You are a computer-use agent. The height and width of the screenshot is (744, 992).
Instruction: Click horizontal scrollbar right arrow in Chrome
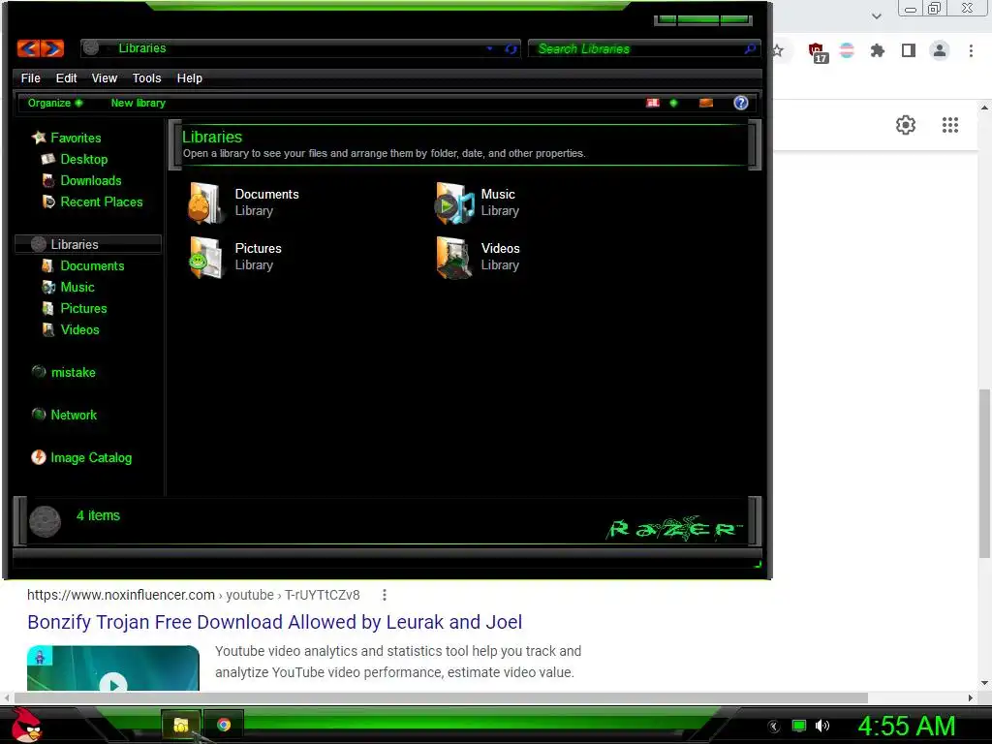[971, 697]
